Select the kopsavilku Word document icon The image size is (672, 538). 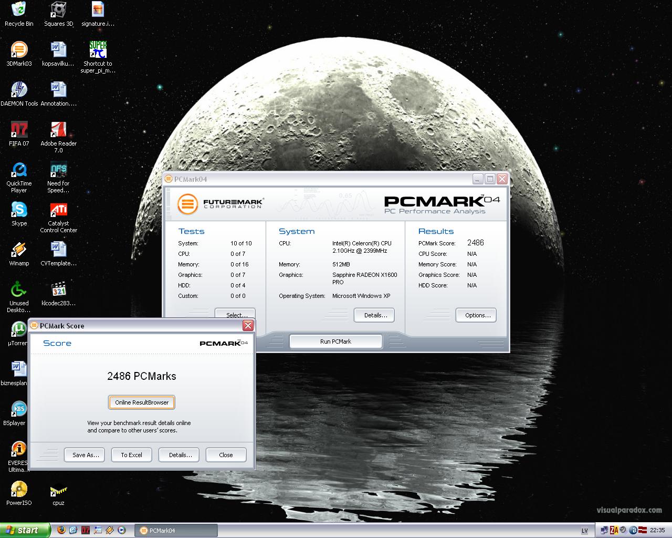[x=58, y=54]
